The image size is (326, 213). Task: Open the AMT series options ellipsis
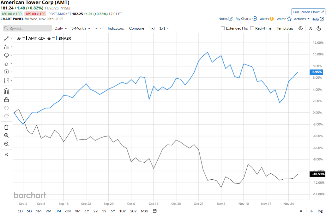[x=23, y=38]
